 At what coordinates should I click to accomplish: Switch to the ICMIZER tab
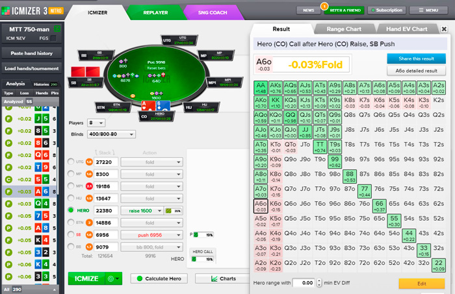[x=97, y=13]
